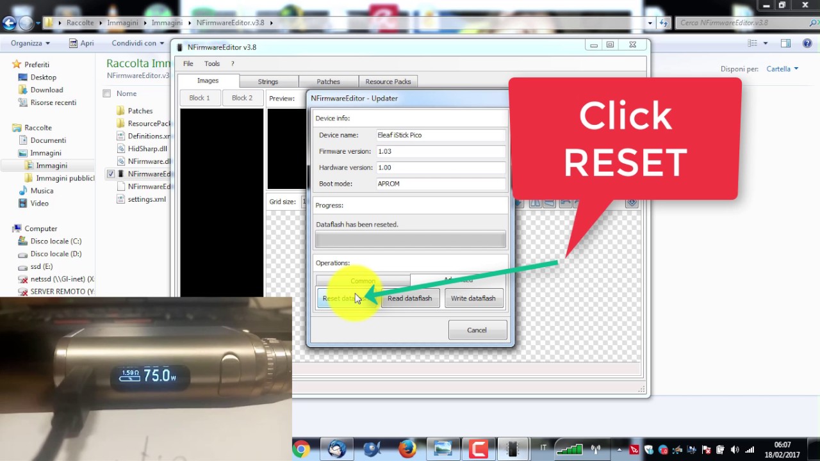
Task: Click Cancel in the Updater dialog
Action: pyautogui.click(x=477, y=330)
